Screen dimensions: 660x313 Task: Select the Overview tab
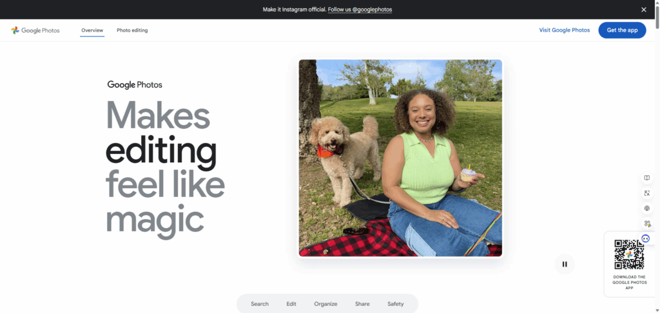(92, 30)
